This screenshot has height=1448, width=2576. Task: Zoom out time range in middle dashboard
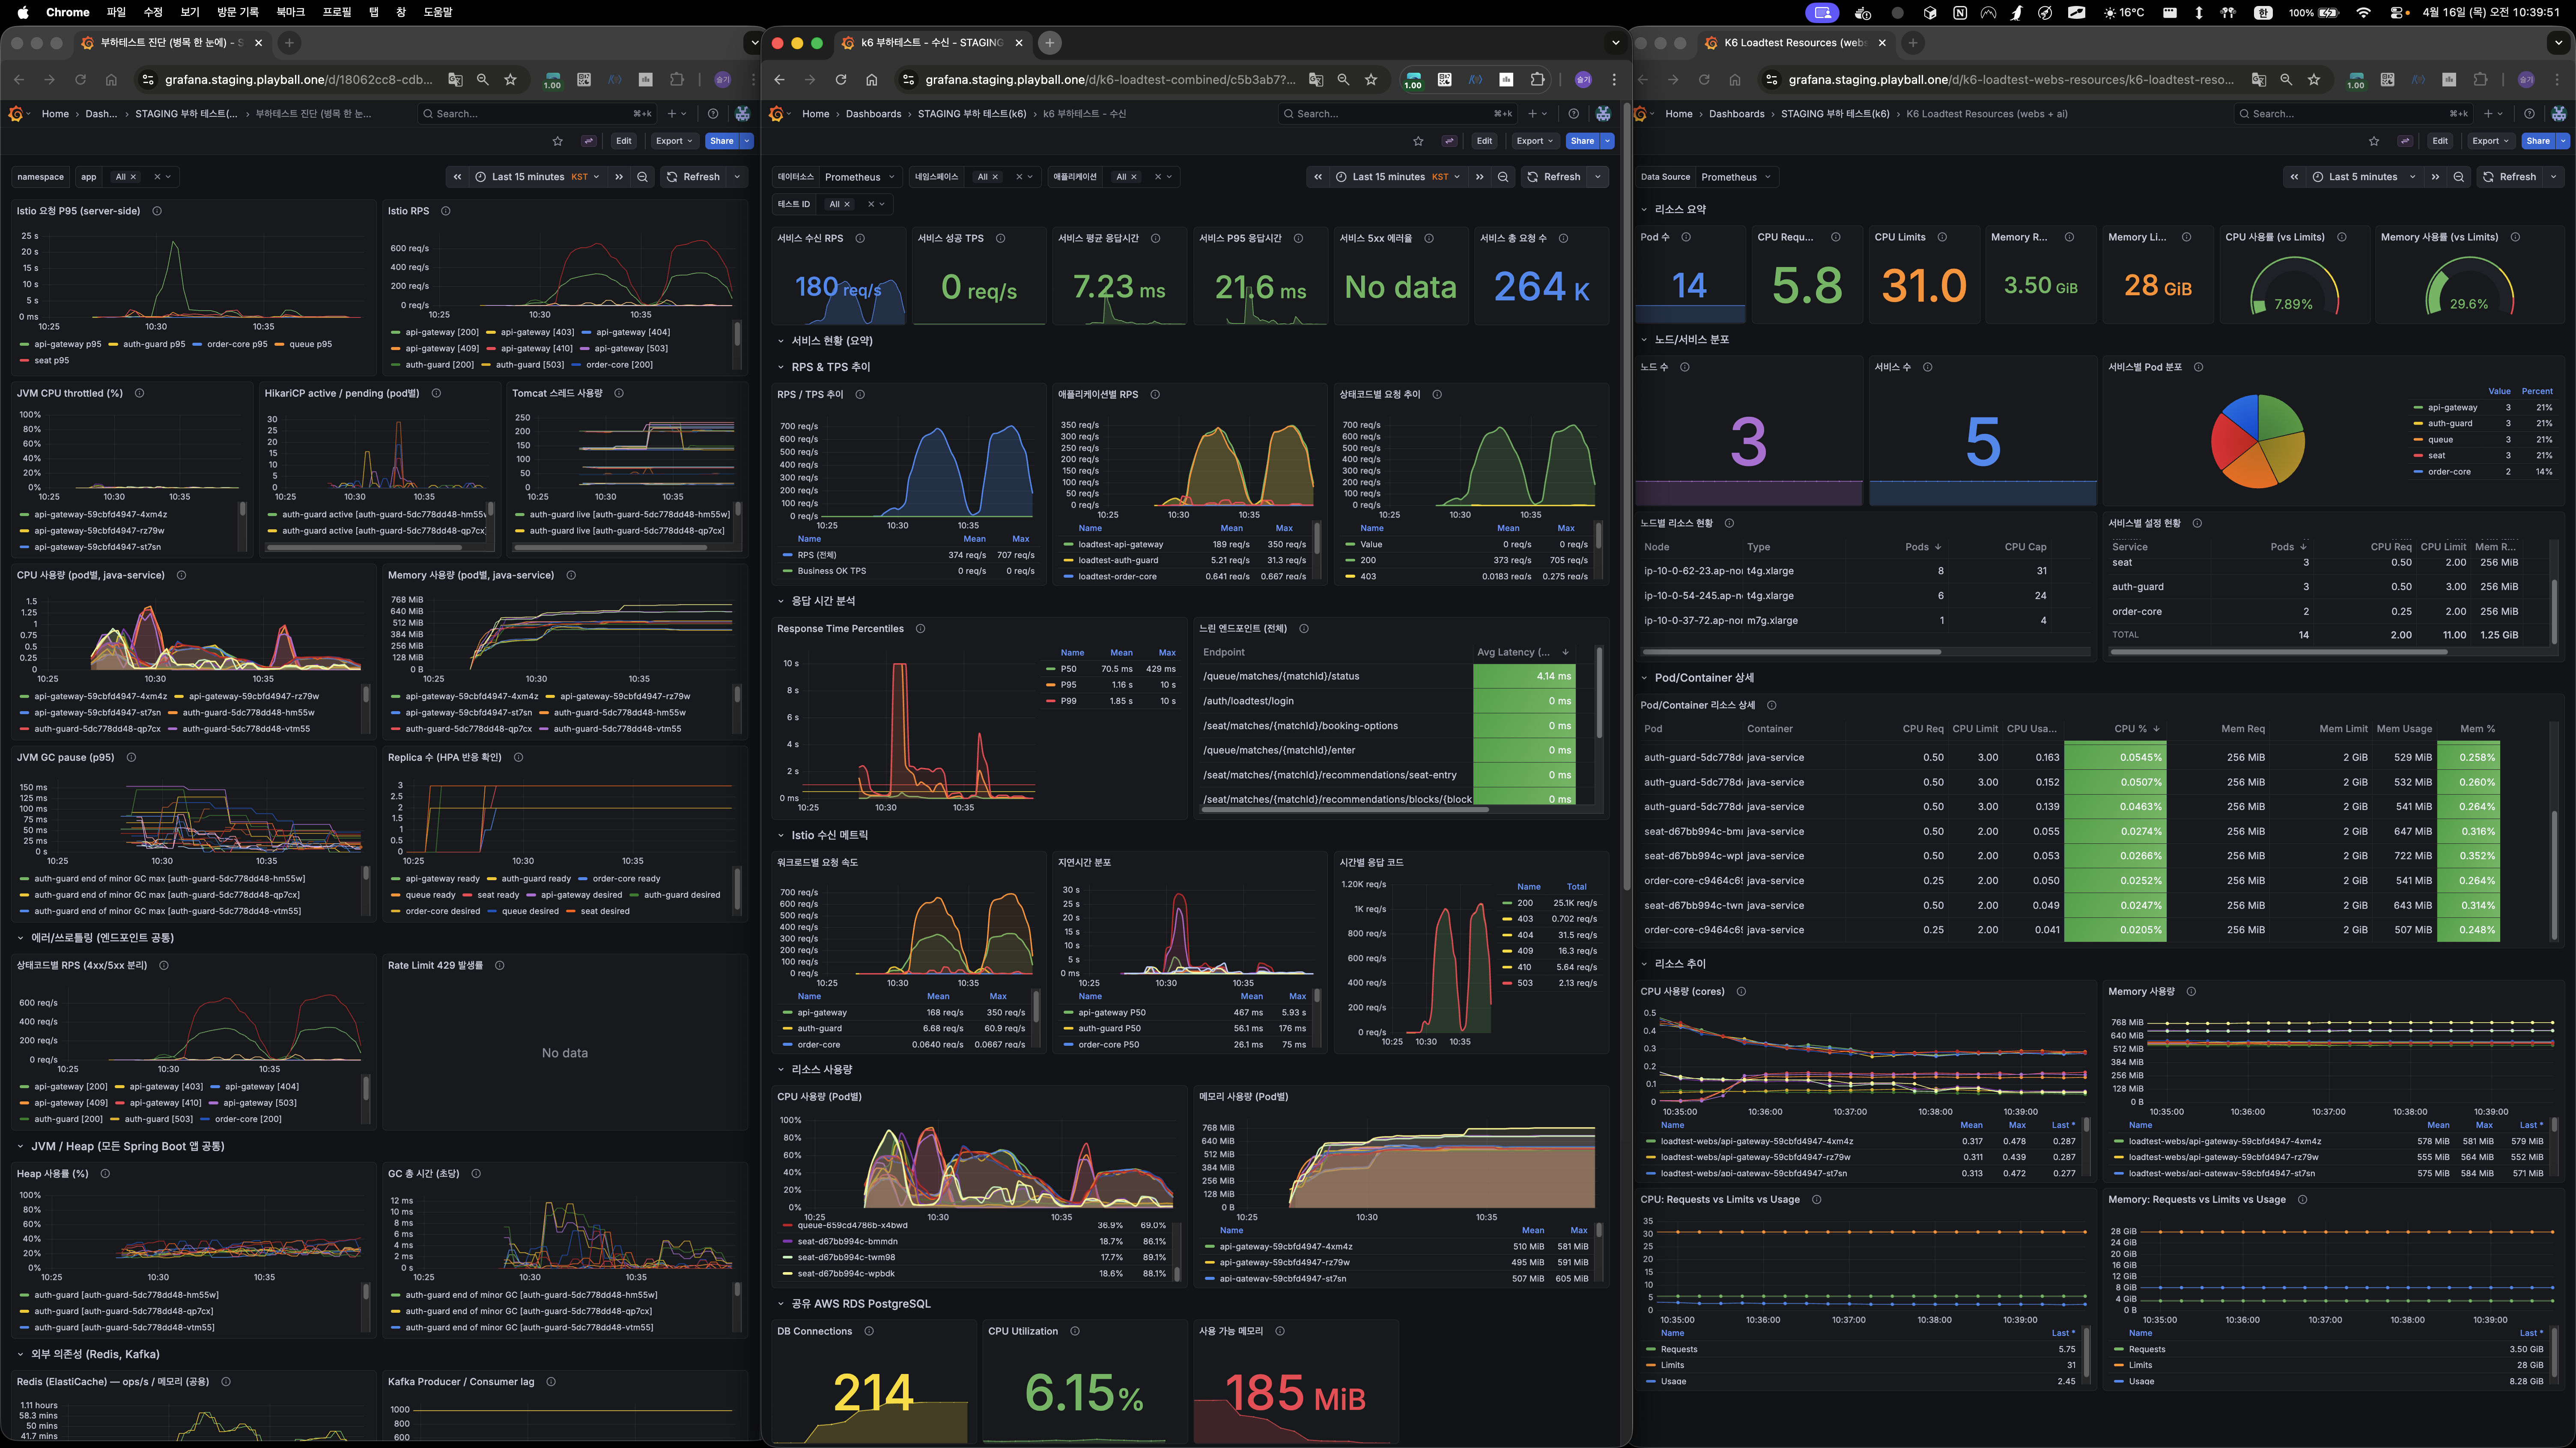click(1503, 177)
